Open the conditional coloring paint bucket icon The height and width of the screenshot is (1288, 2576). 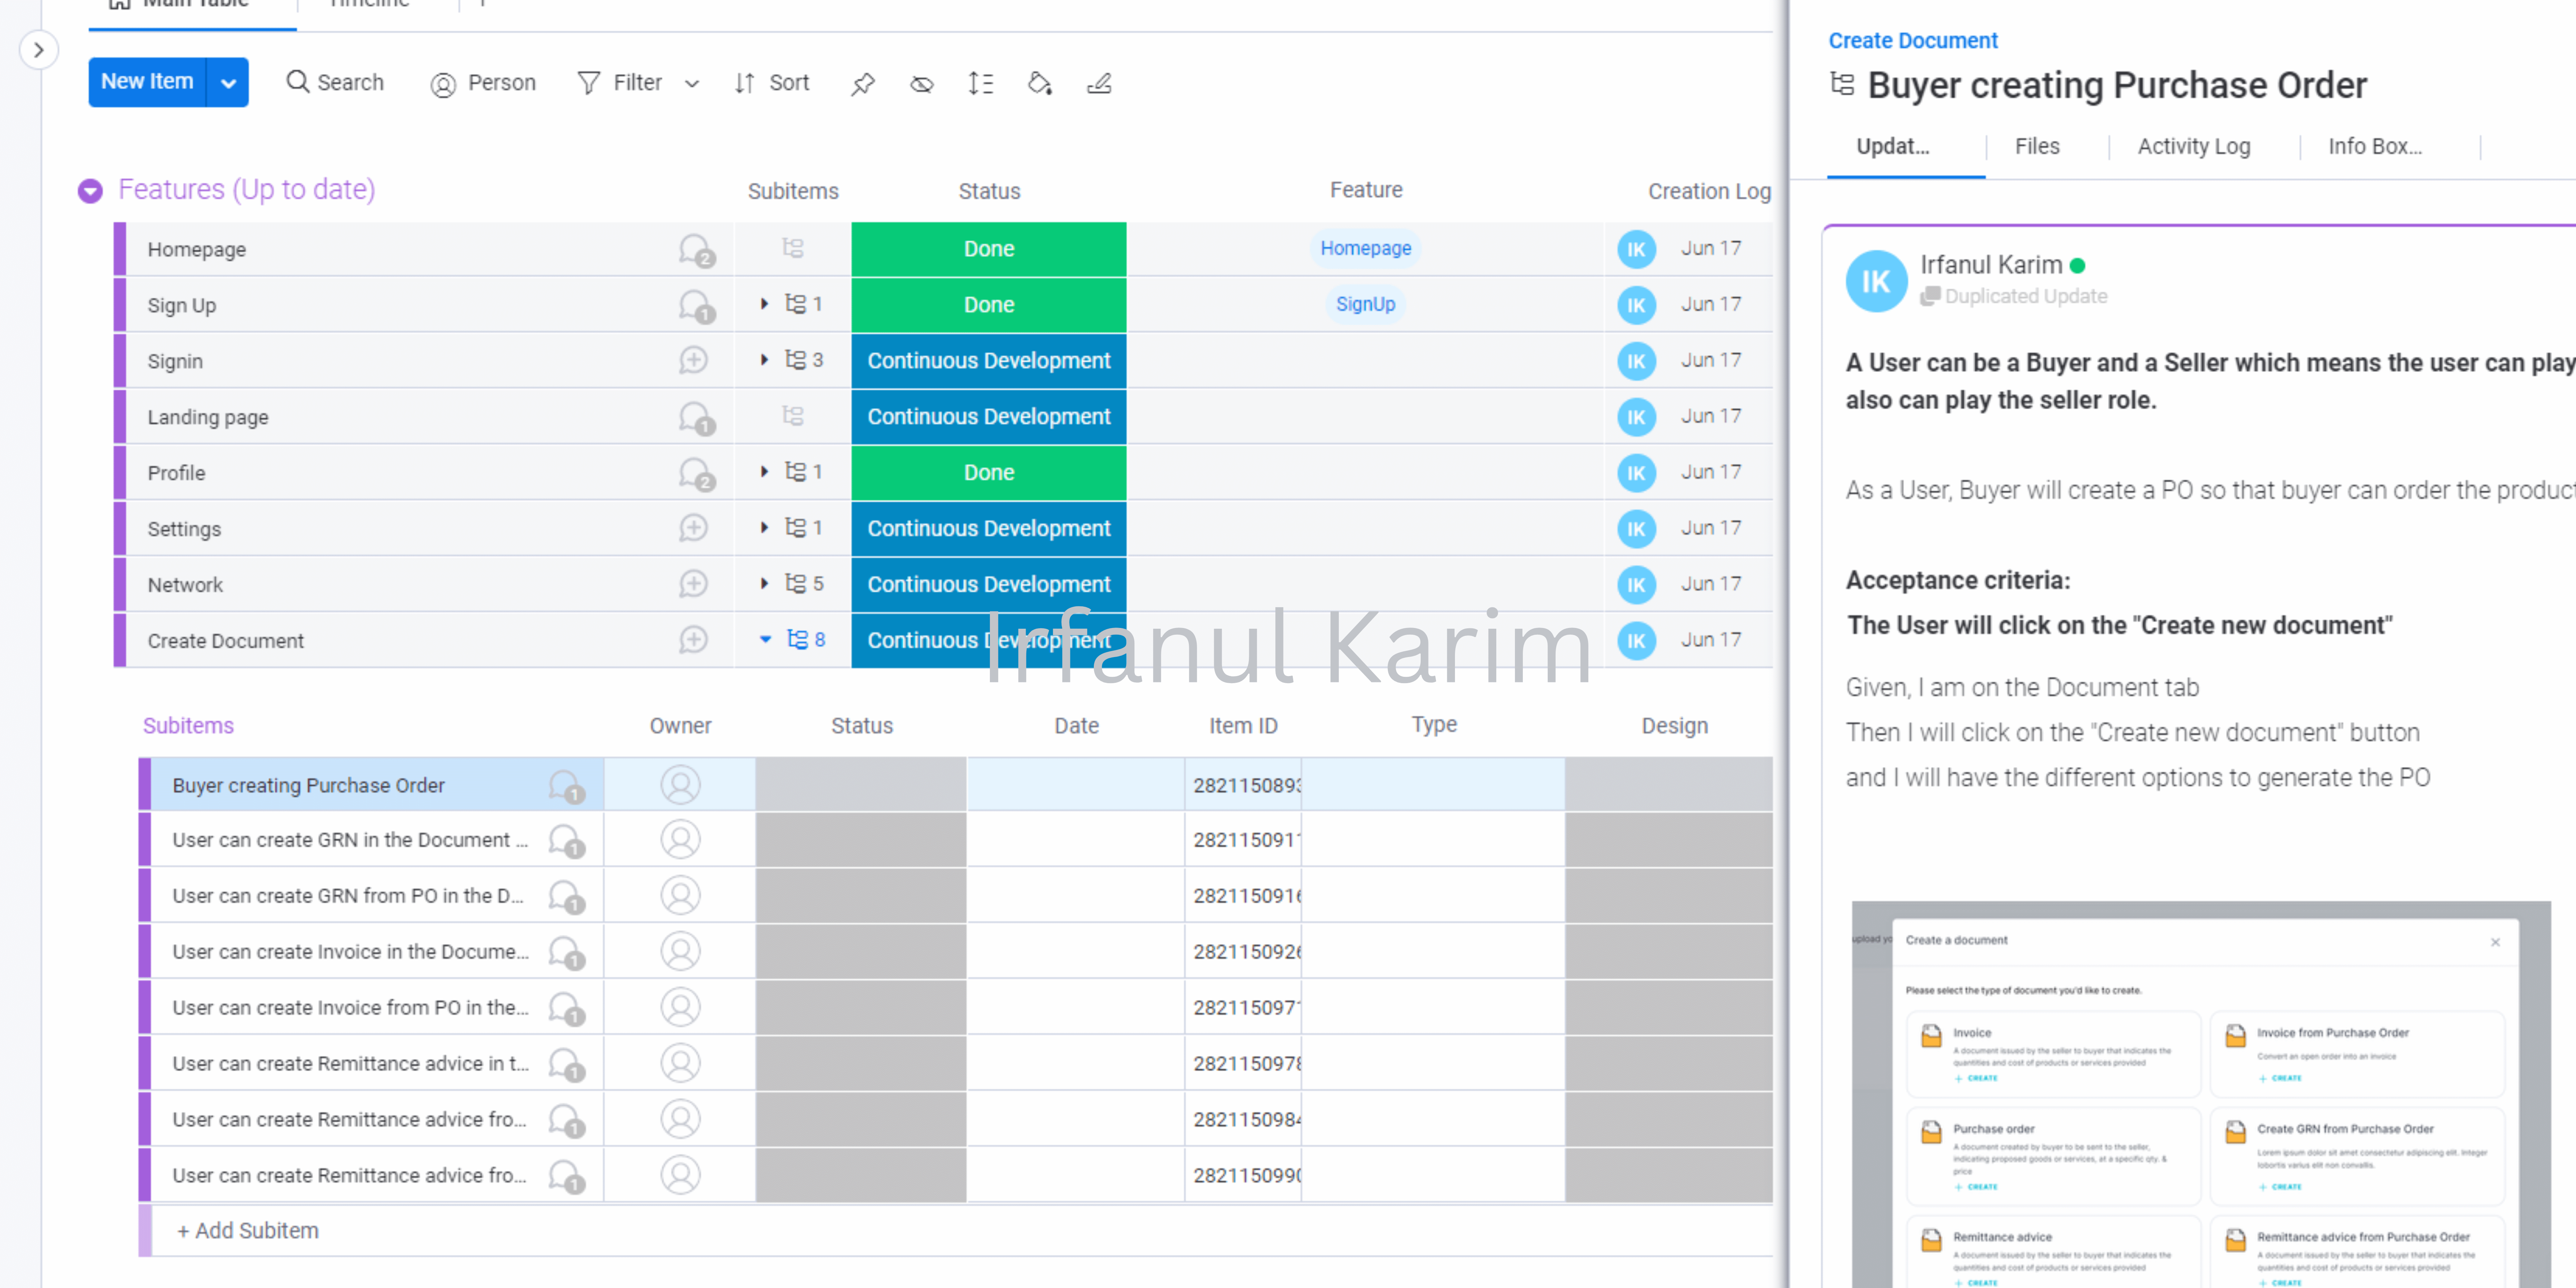coord(1040,83)
